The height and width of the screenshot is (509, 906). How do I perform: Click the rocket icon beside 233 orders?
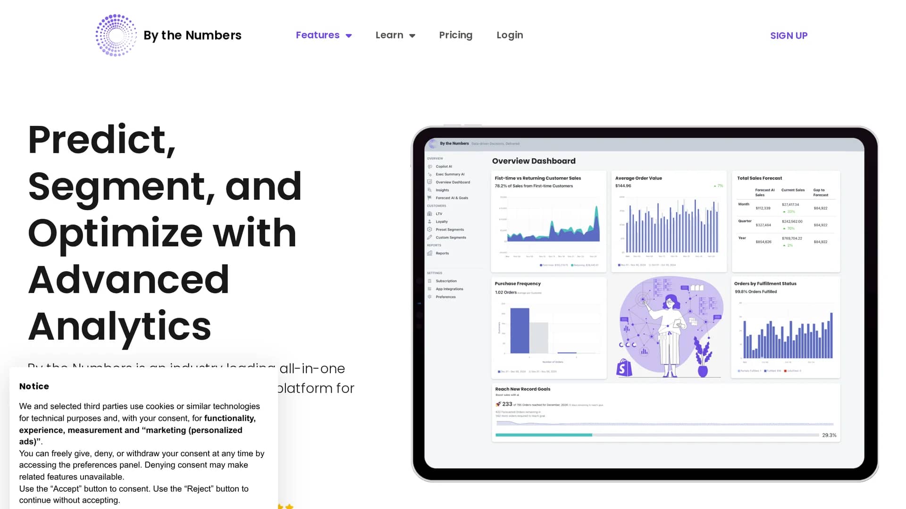coord(498,404)
